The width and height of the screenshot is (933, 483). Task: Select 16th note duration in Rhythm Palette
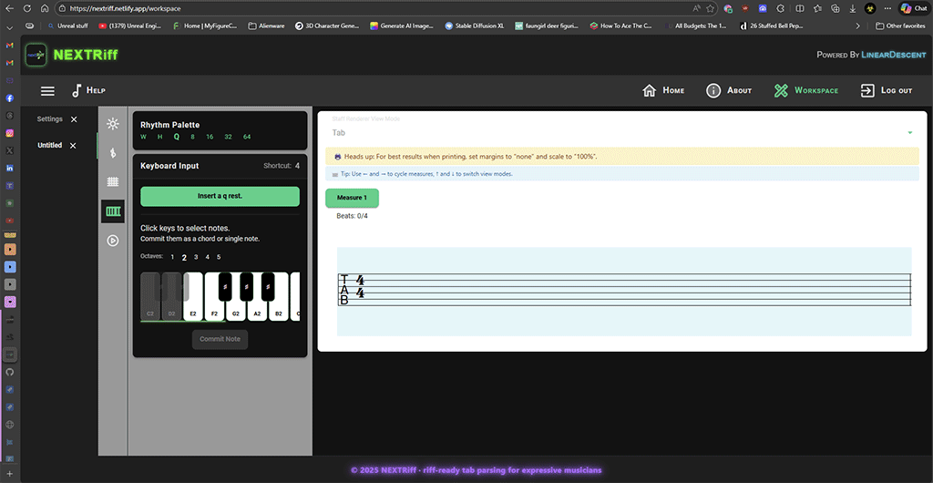pyautogui.click(x=210, y=137)
